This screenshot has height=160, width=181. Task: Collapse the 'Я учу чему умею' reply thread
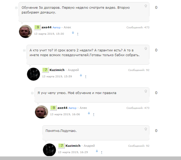tap(32, 93)
